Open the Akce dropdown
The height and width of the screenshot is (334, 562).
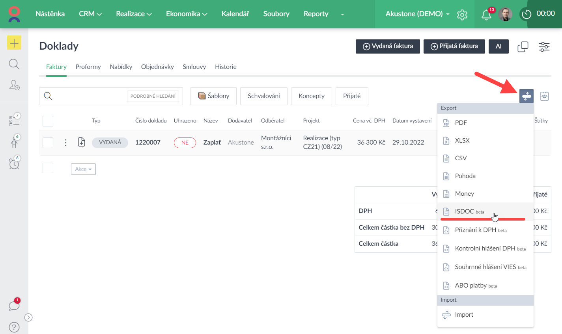coord(83,169)
